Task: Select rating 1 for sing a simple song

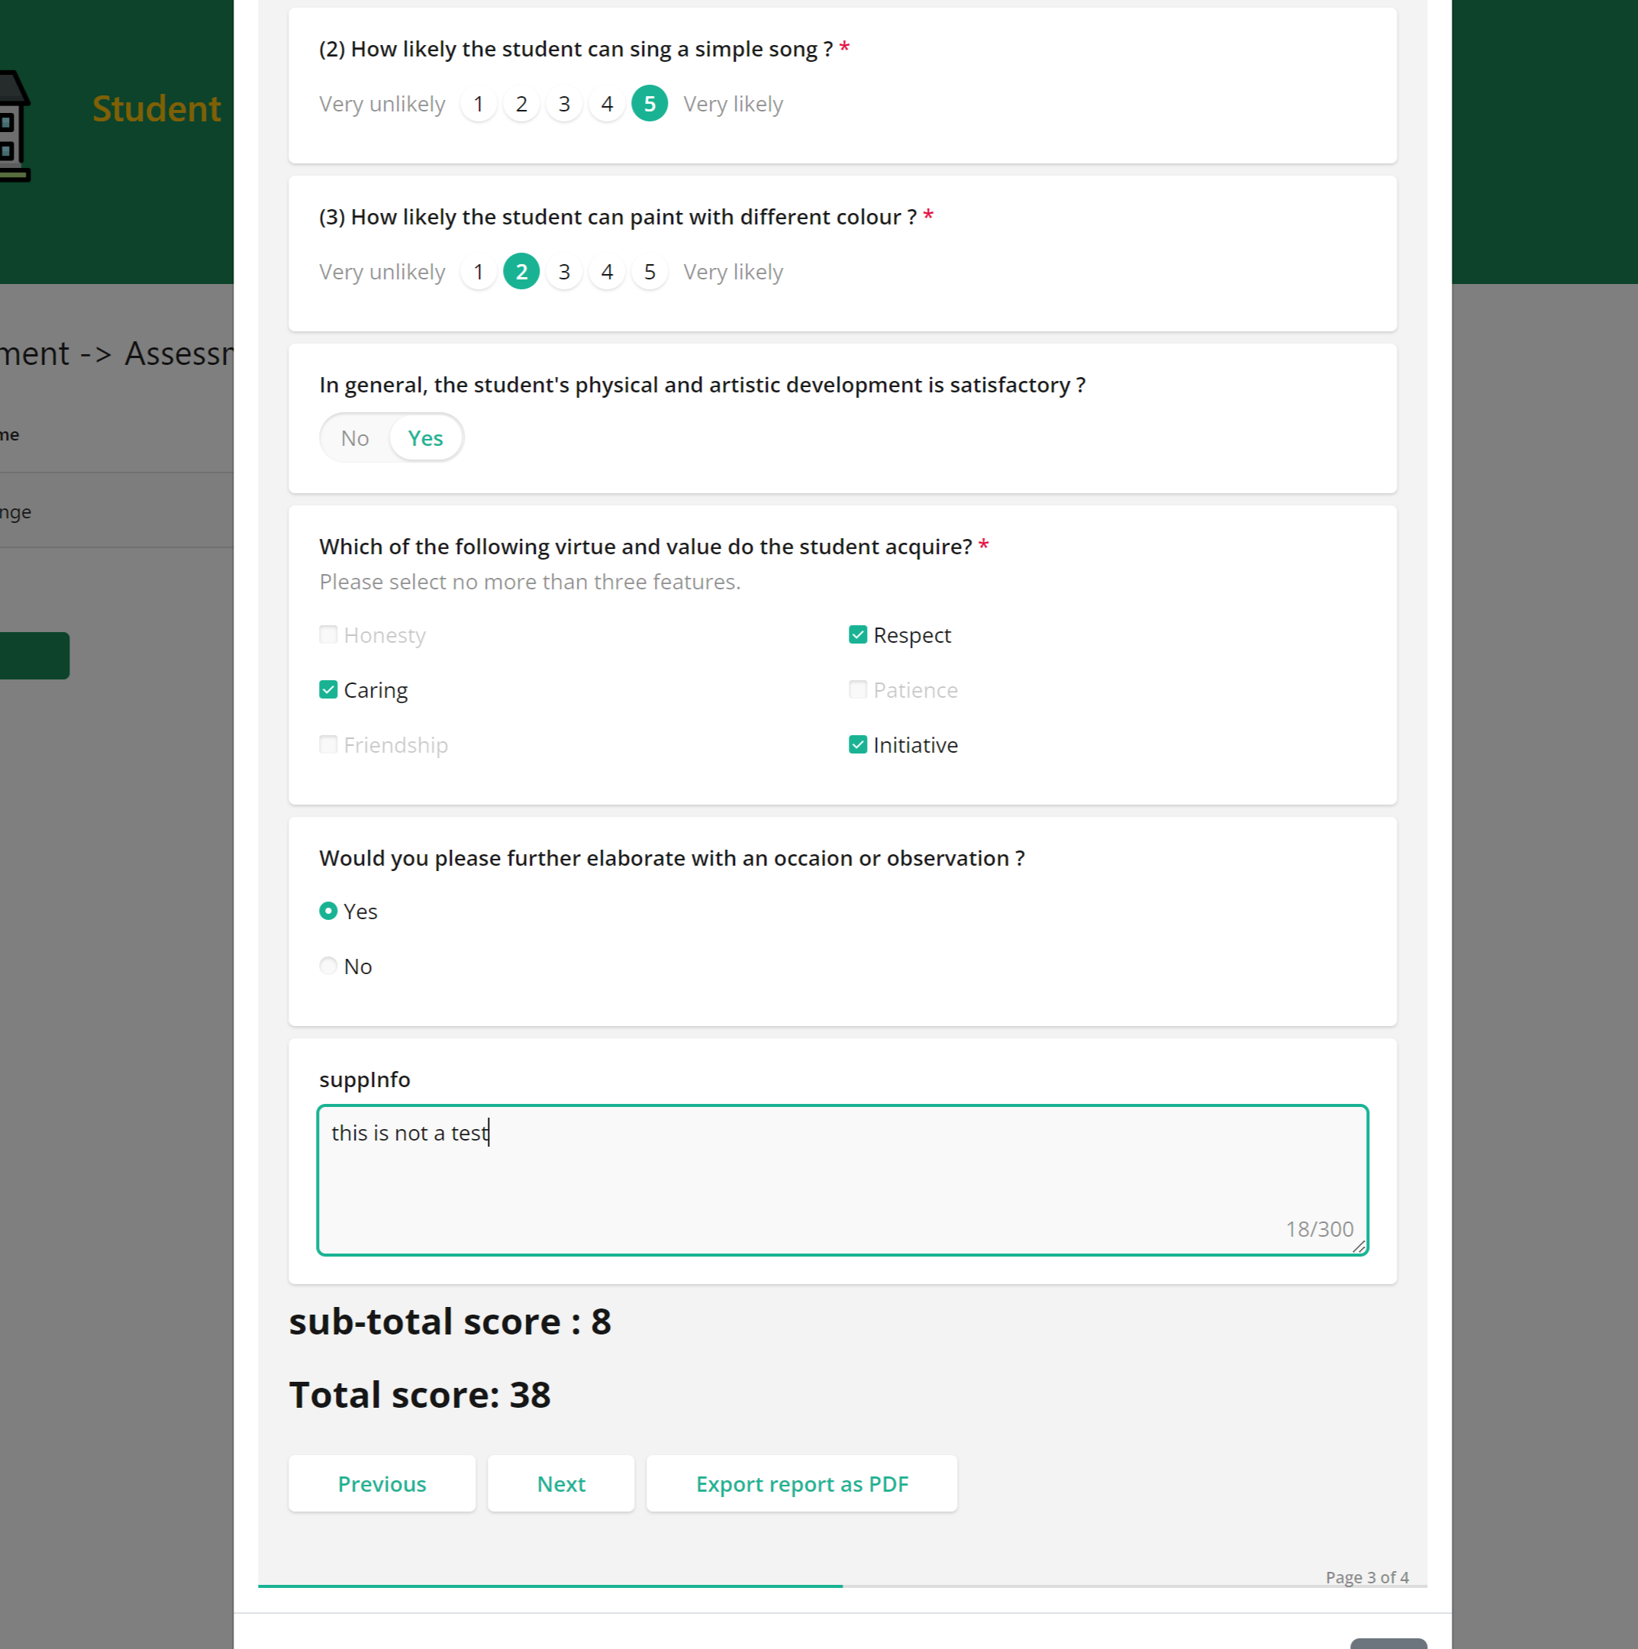Action: (x=478, y=104)
